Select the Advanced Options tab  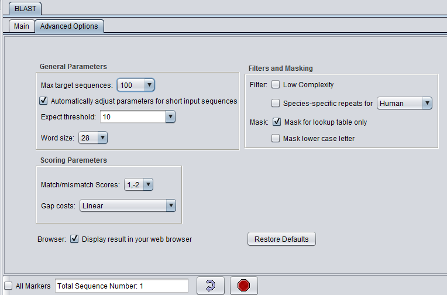click(69, 26)
